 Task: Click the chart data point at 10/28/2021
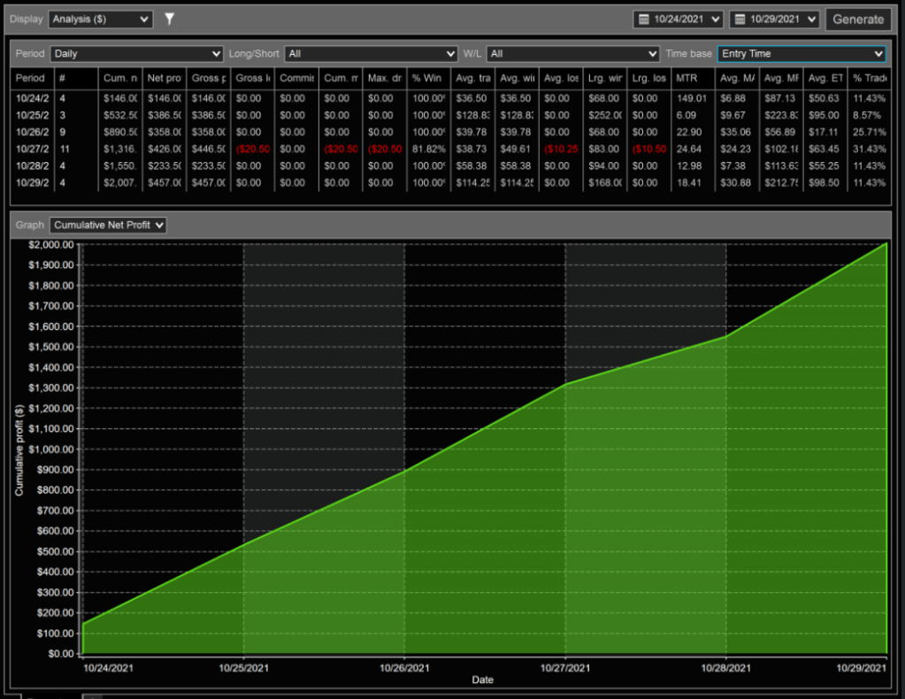pyautogui.click(x=726, y=336)
